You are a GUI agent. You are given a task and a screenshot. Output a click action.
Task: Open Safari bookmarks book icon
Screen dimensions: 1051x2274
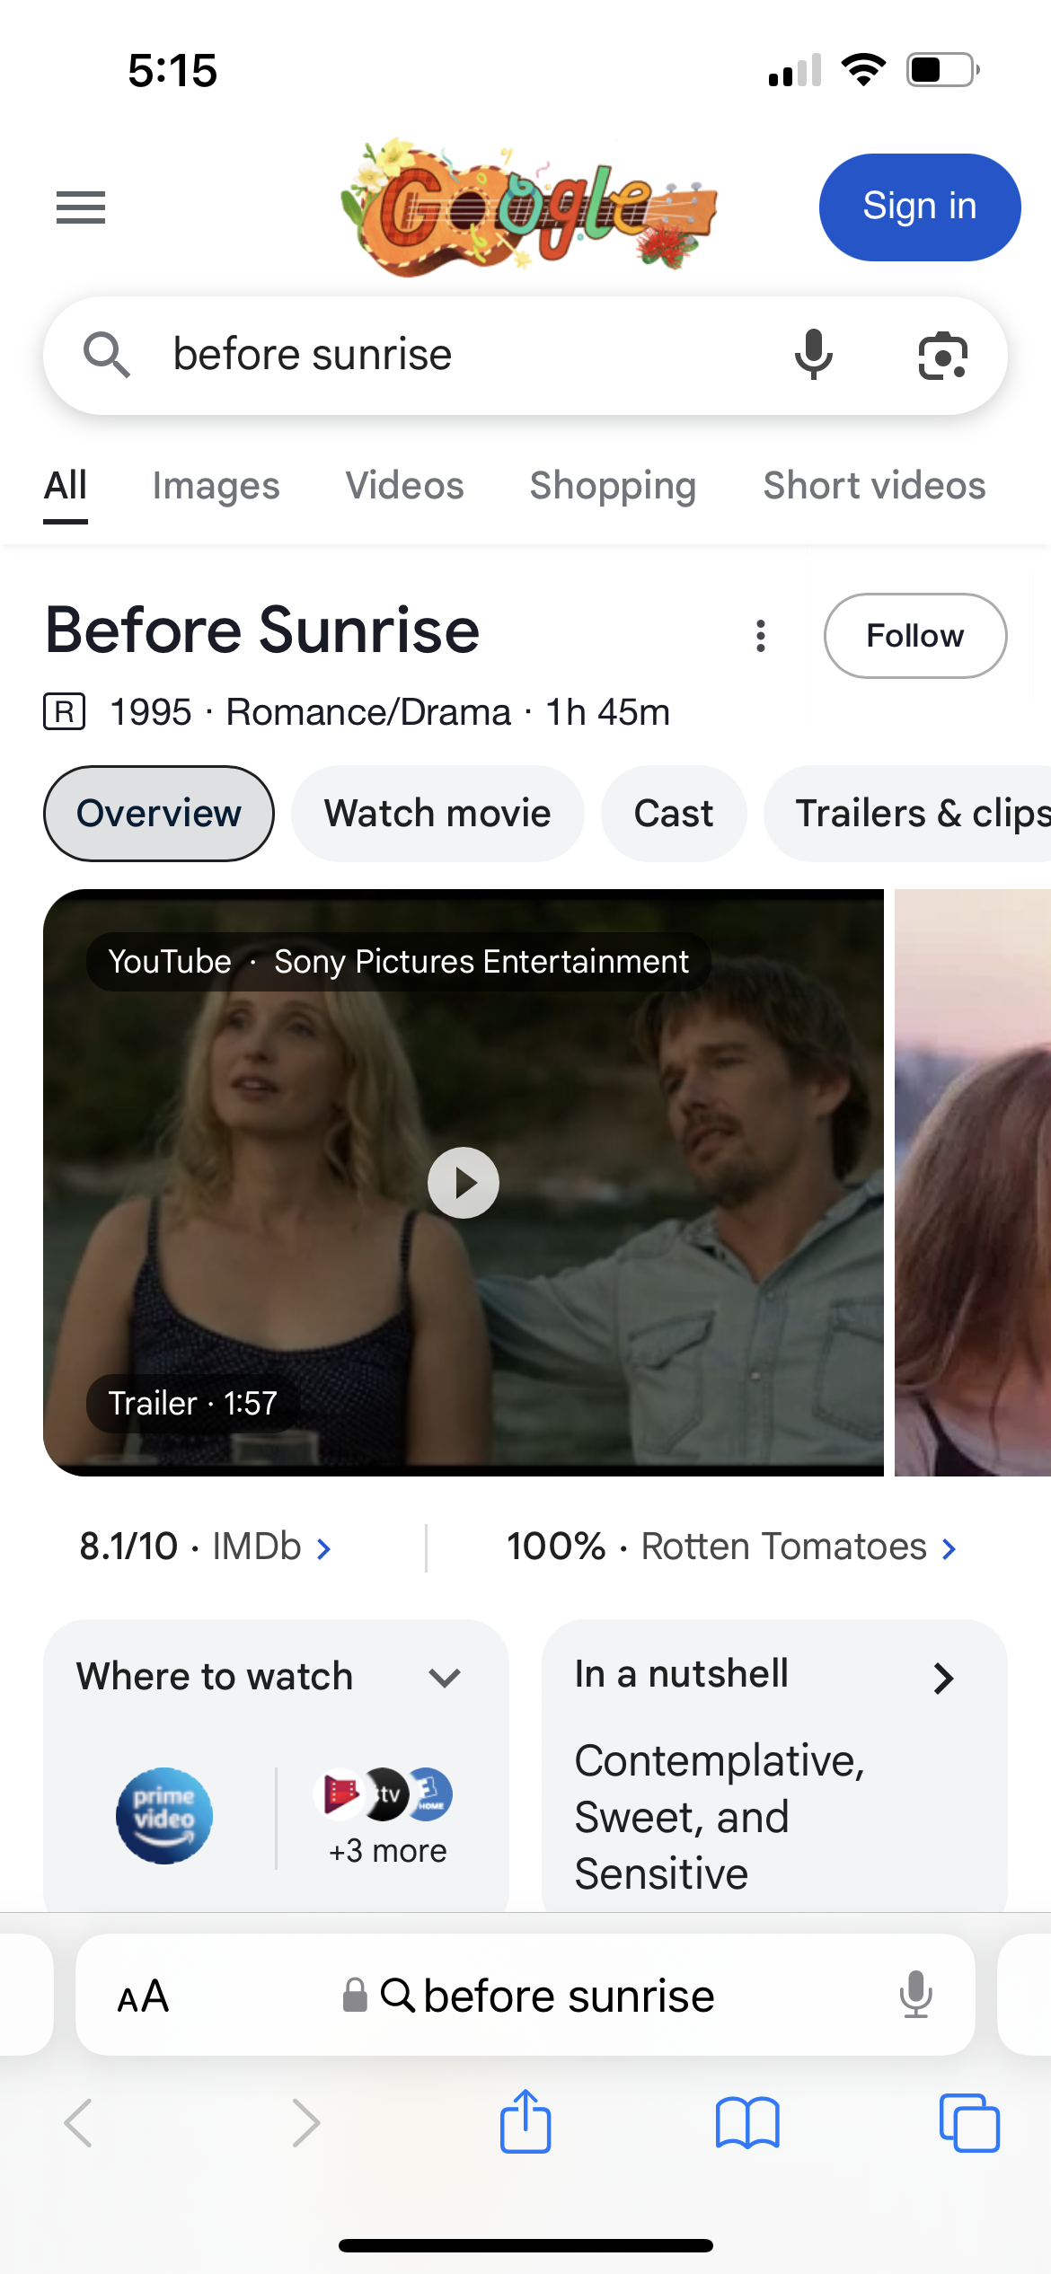747,2123
